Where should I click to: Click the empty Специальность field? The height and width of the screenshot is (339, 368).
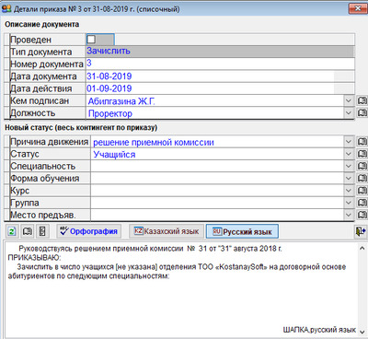point(217,166)
